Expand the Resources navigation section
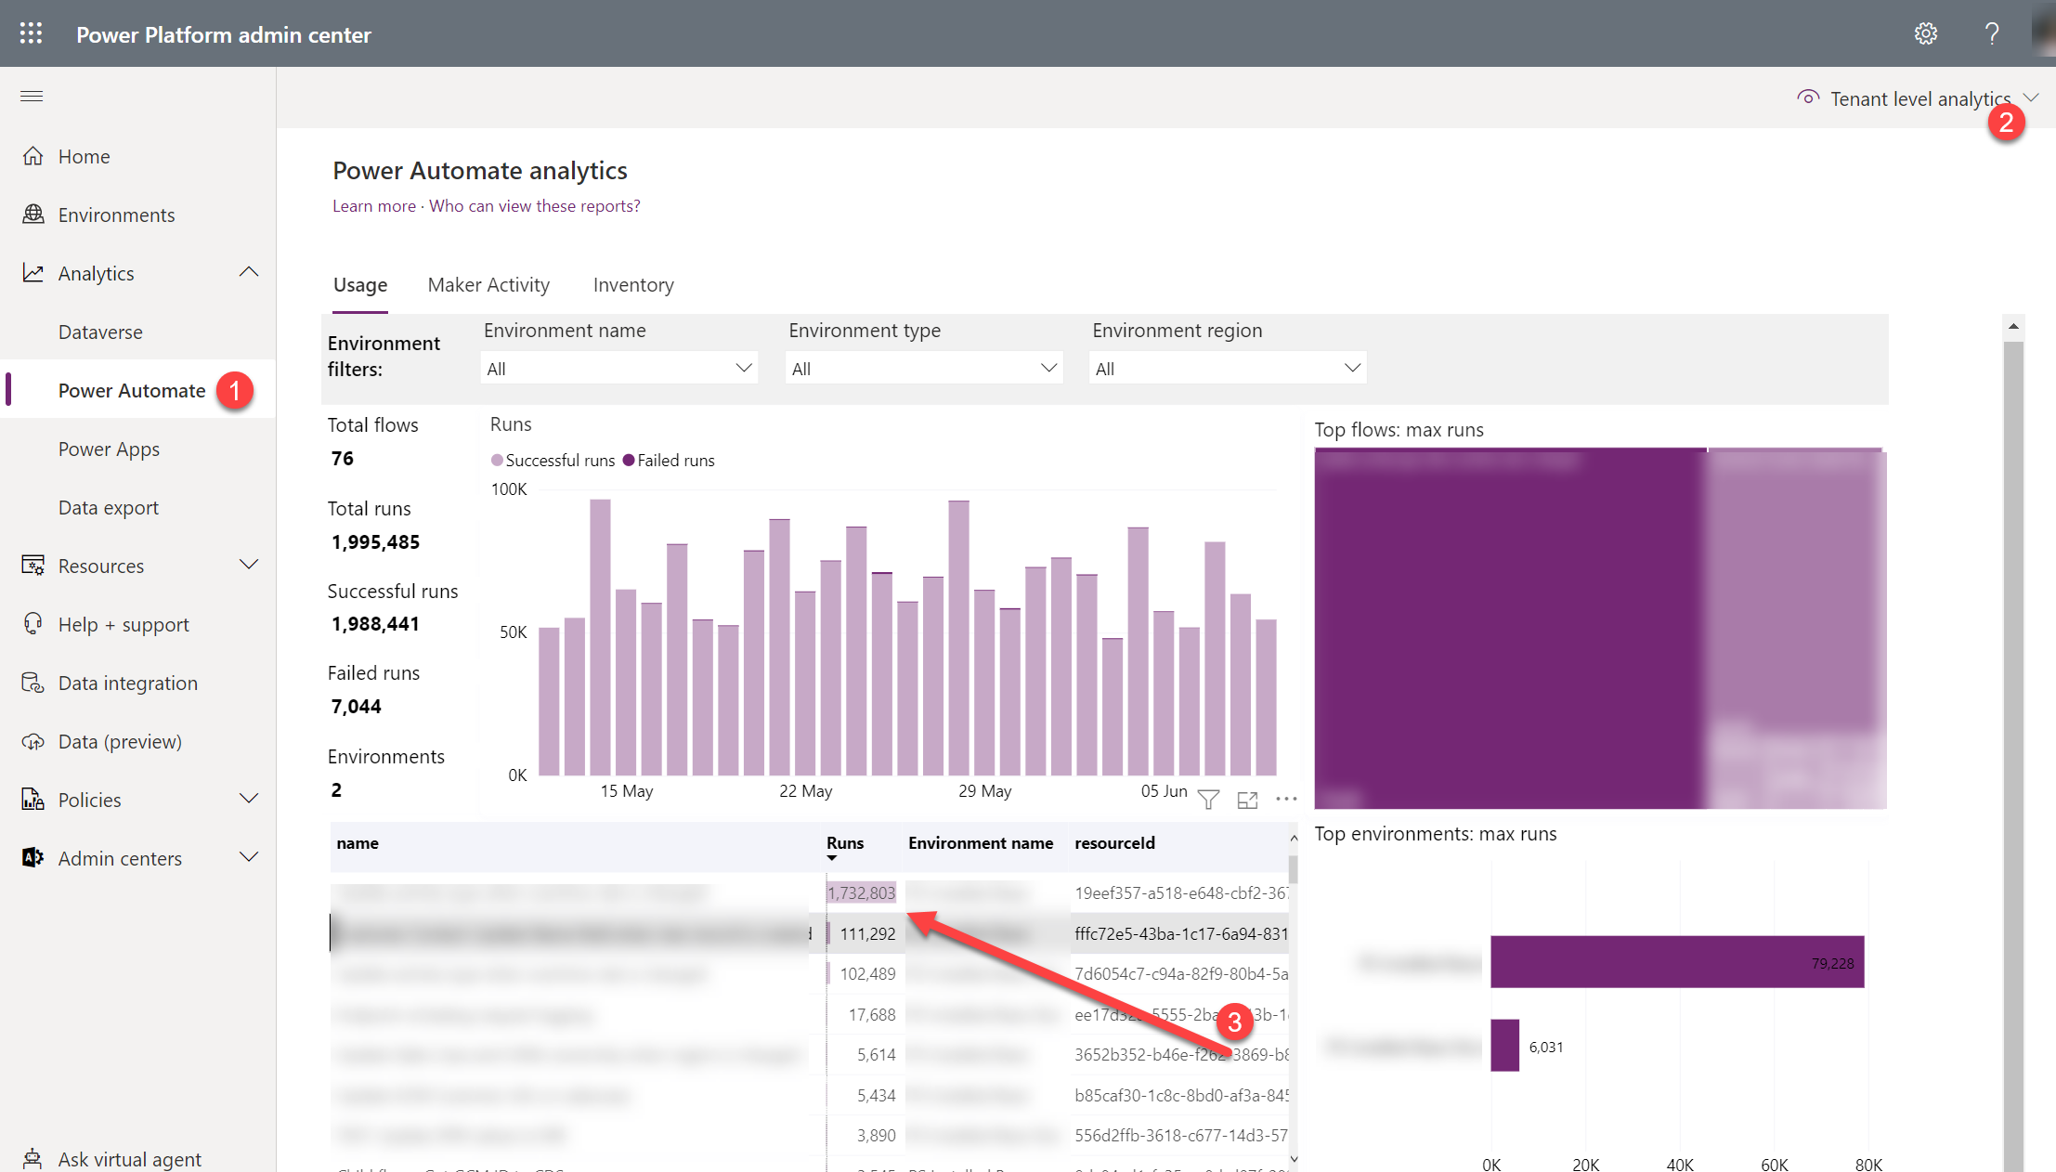2056x1172 pixels. click(248, 565)
